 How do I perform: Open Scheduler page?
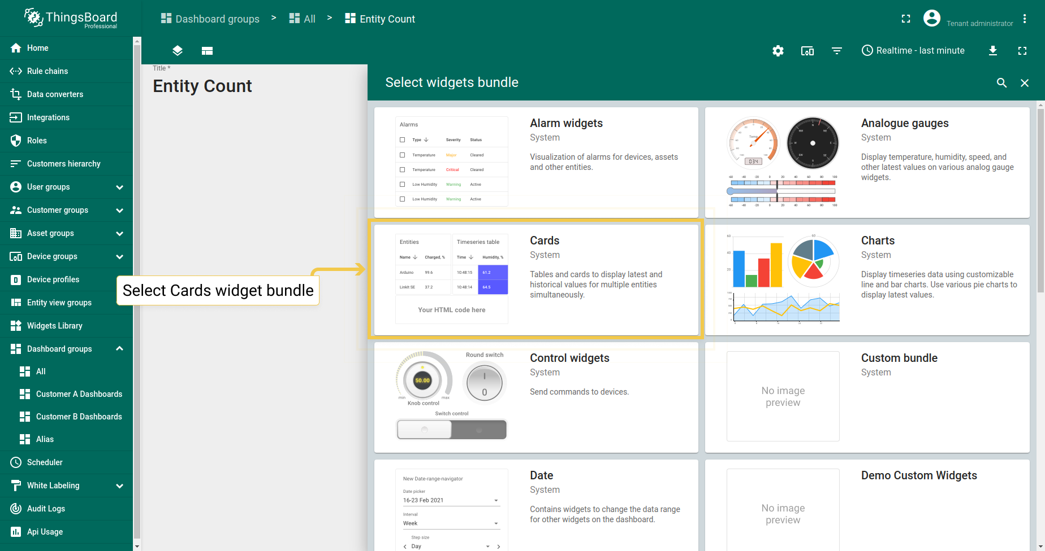pos(66,462)
